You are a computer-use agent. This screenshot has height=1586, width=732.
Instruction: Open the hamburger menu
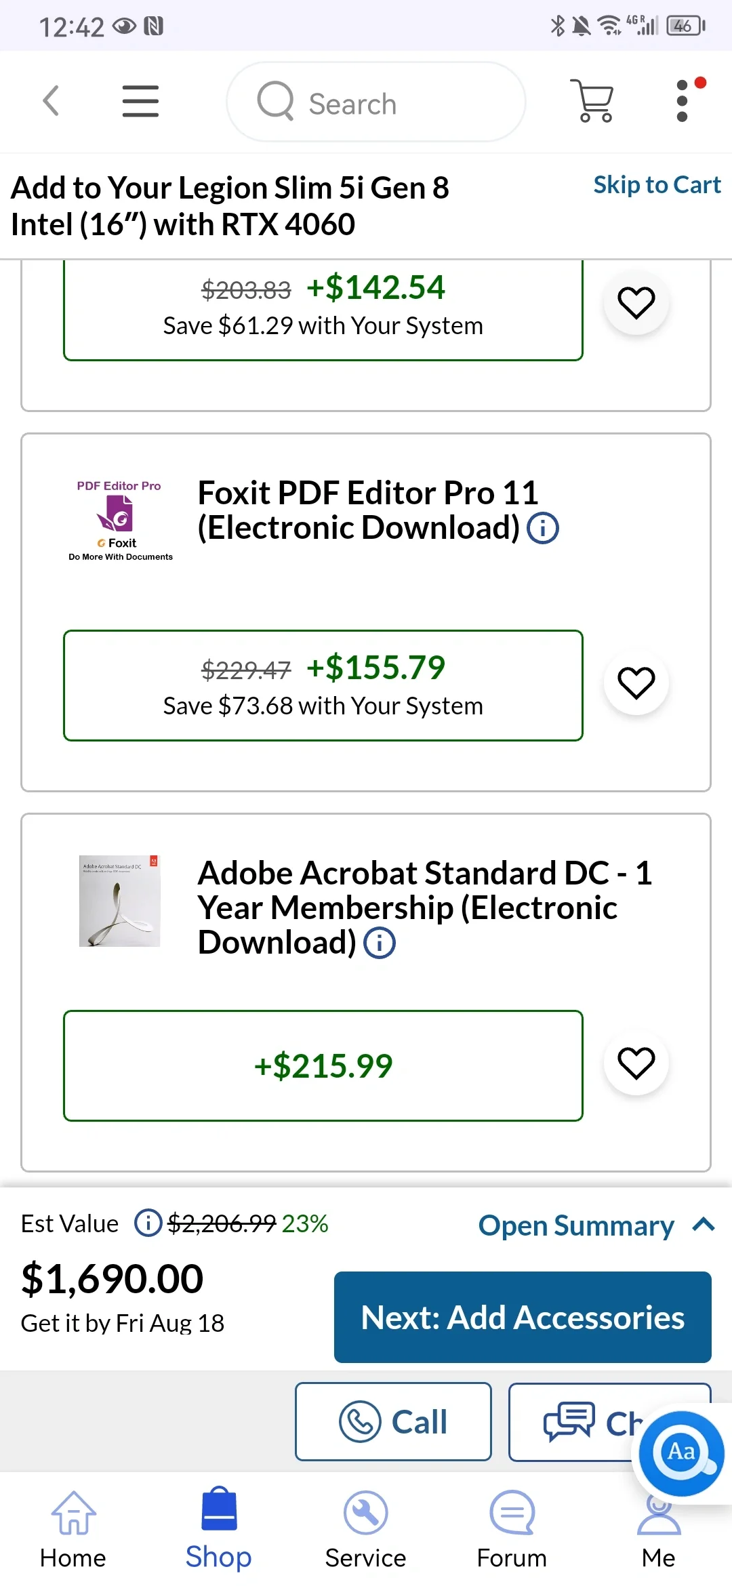tap(140, 102)
